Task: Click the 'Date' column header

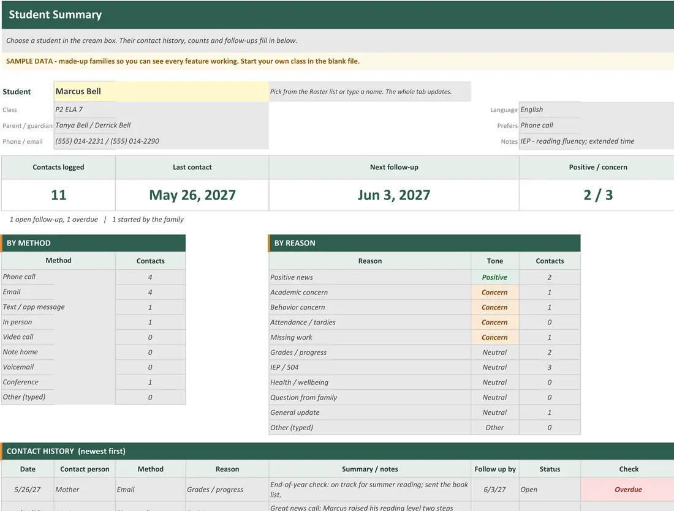Action: point(28,469)
